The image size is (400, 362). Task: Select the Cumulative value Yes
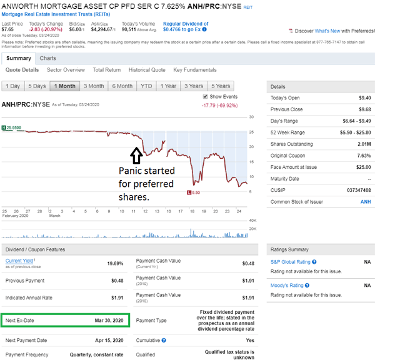tap(250, 340)
